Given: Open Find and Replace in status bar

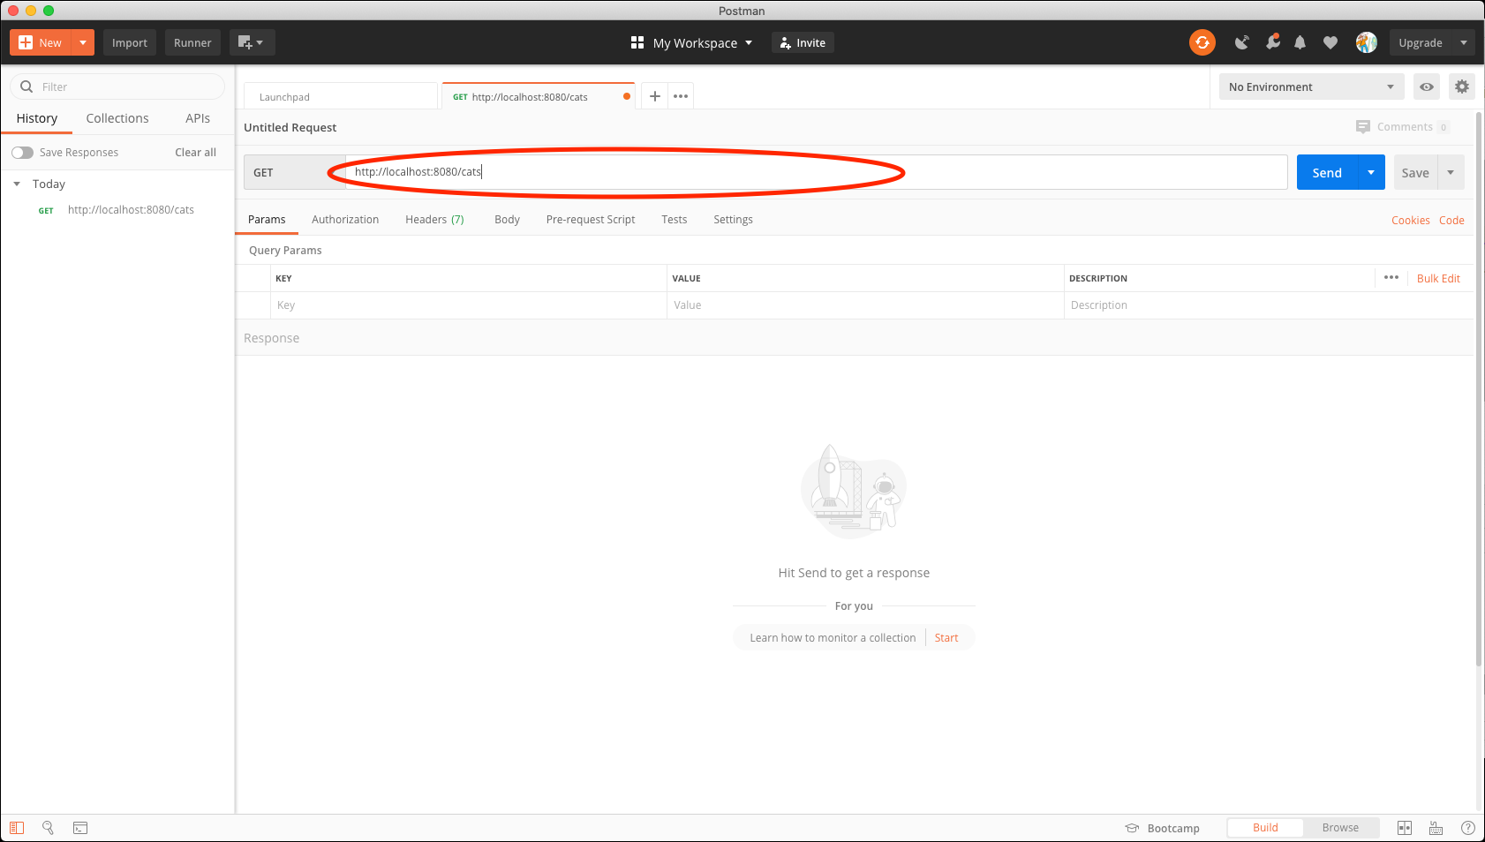Looking at the screenshot, I should [49, 828].
